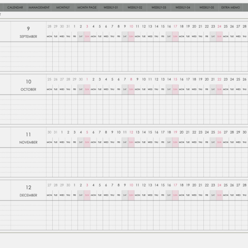Click month number 11 above NOVEMBER

[x=28, y=134]
